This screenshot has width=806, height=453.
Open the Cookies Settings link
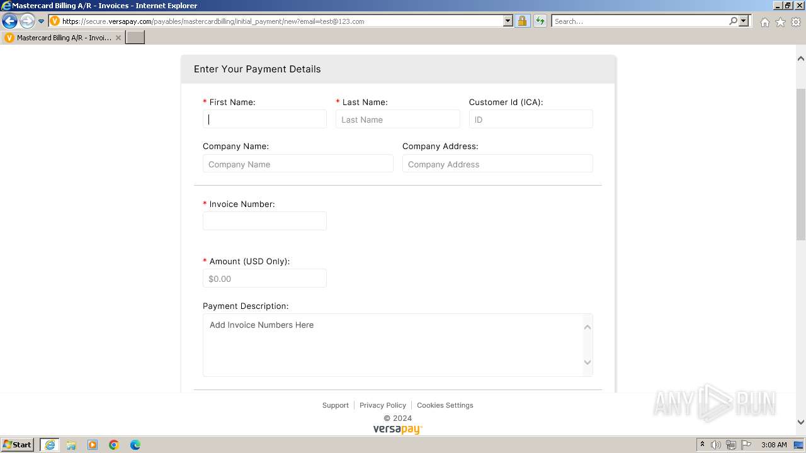[x=445, y=405]
